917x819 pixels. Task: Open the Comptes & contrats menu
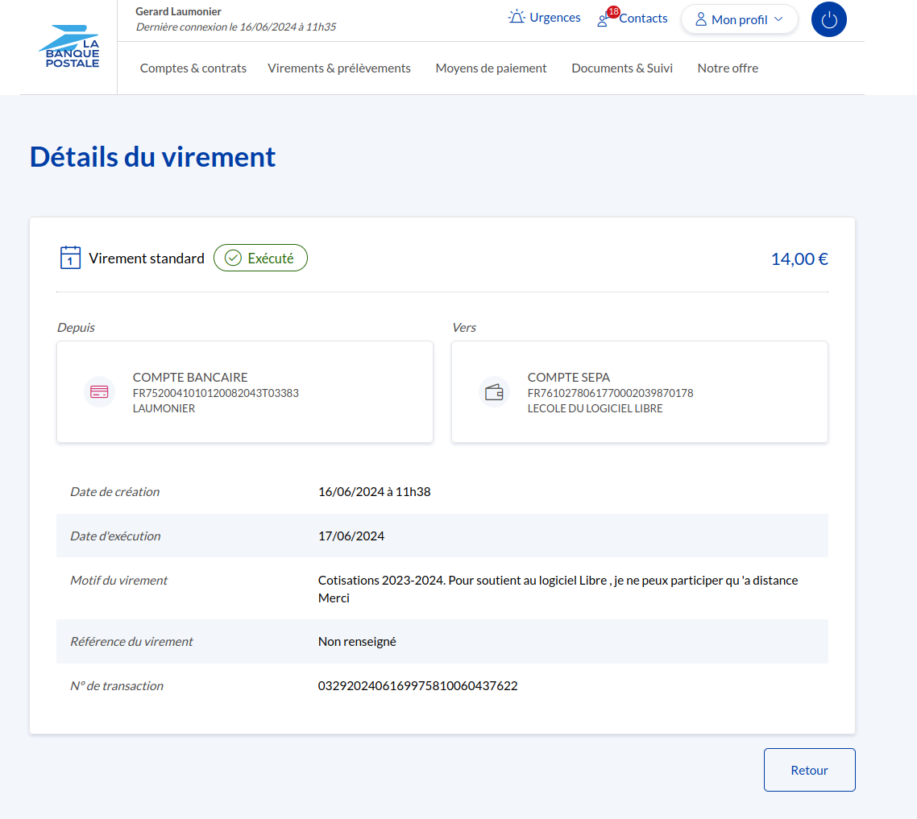pyautogui.click(x=193, y=68)
